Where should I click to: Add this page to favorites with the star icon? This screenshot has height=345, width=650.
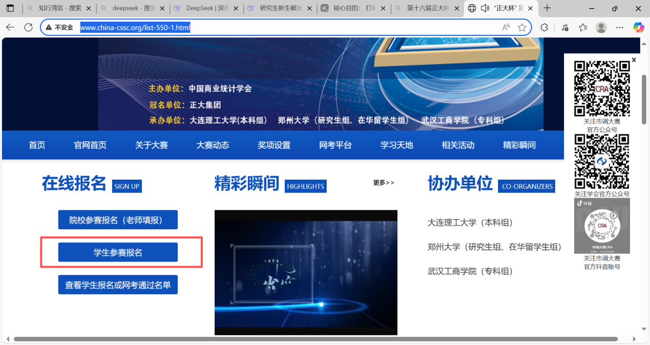522,28
